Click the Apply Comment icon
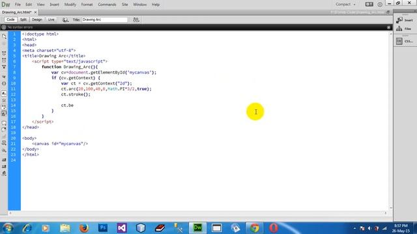 pos(4,123)
